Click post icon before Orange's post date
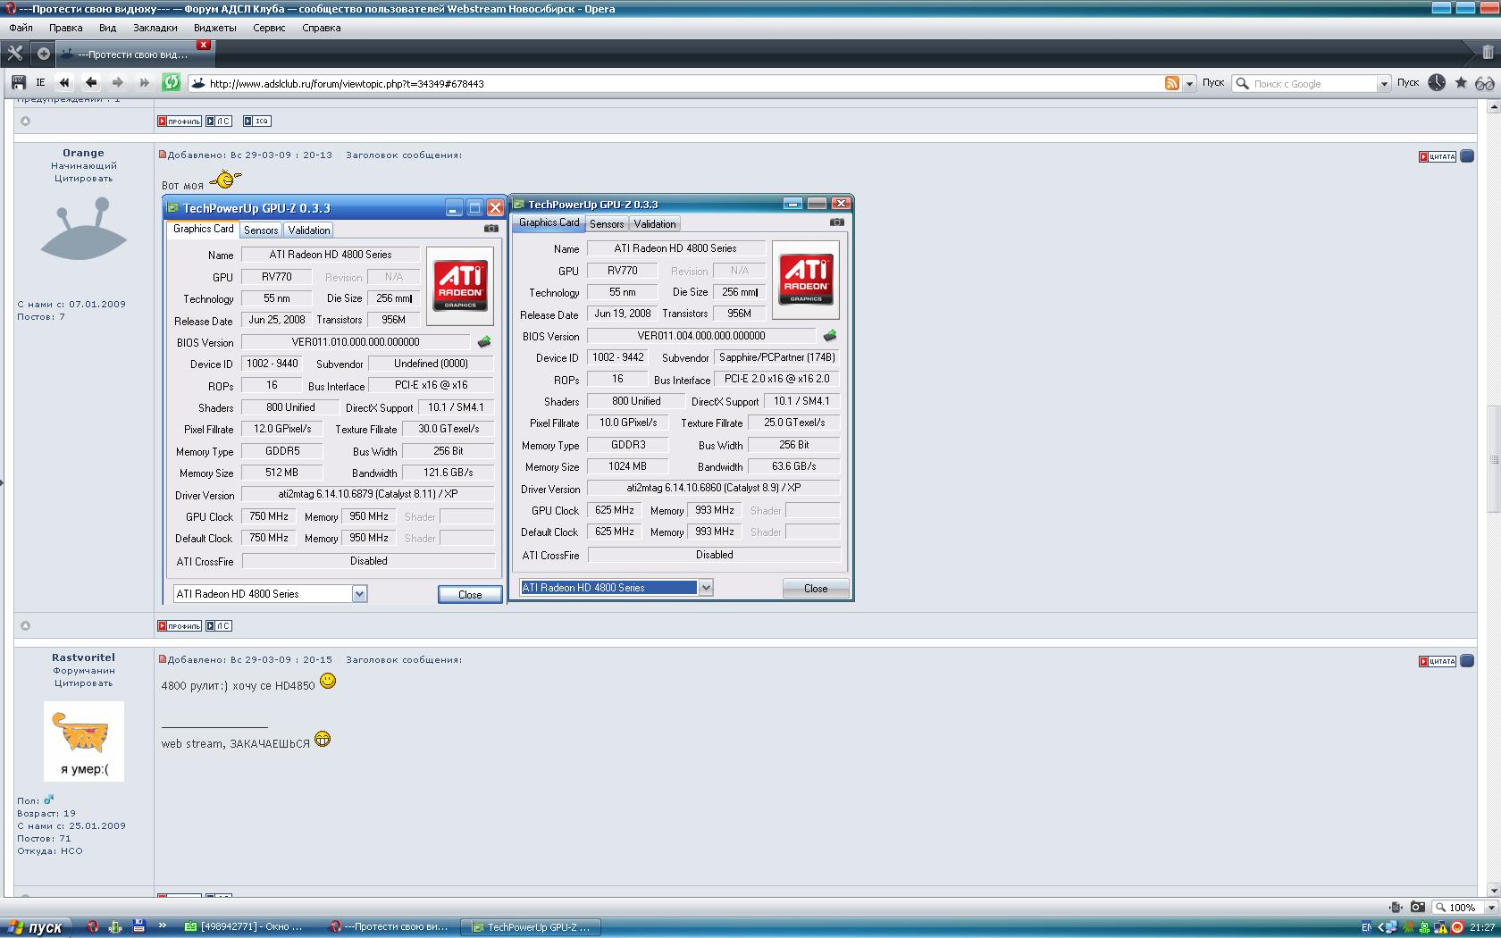 pos(163,155)
